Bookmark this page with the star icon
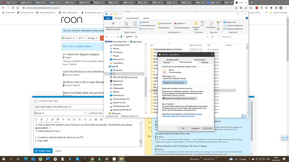 click(x=251, y=8)
